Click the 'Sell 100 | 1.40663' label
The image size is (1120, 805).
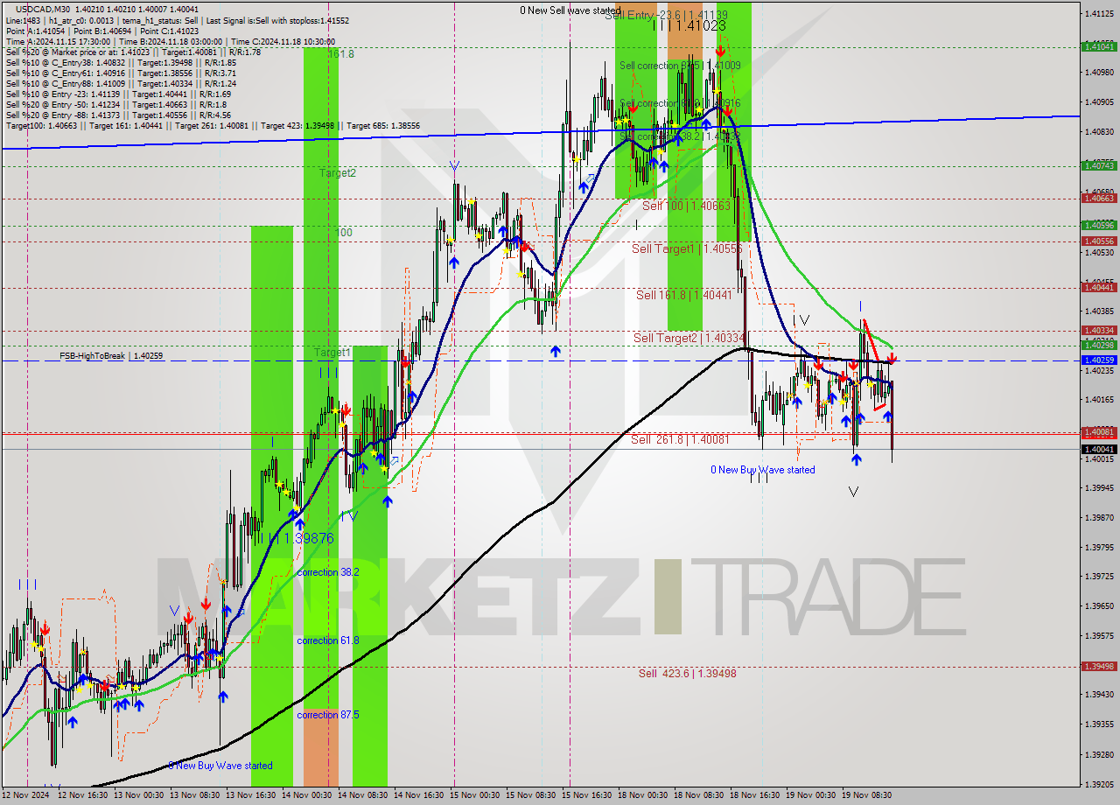[x=686, y=205]
